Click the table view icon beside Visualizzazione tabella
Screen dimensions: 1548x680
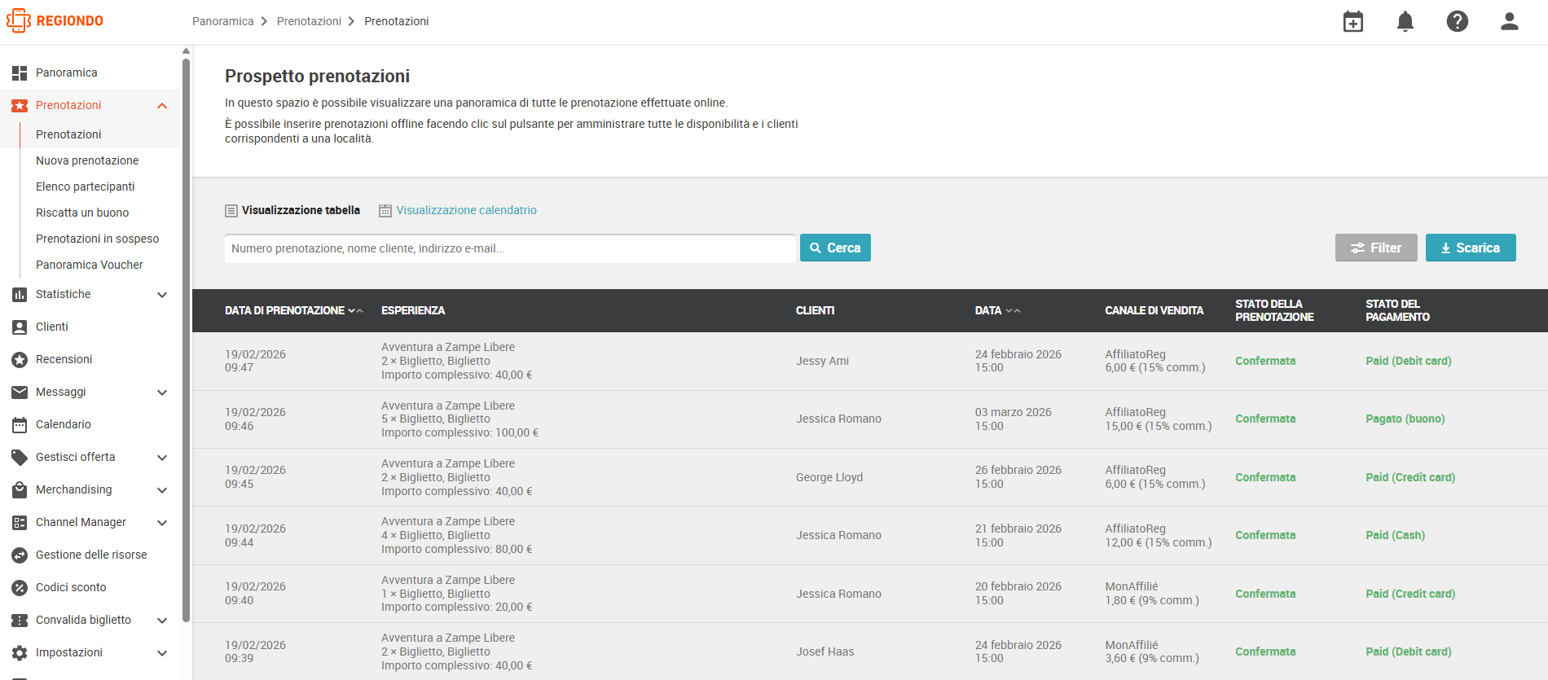pyautogui.click(x=231, y=210)
